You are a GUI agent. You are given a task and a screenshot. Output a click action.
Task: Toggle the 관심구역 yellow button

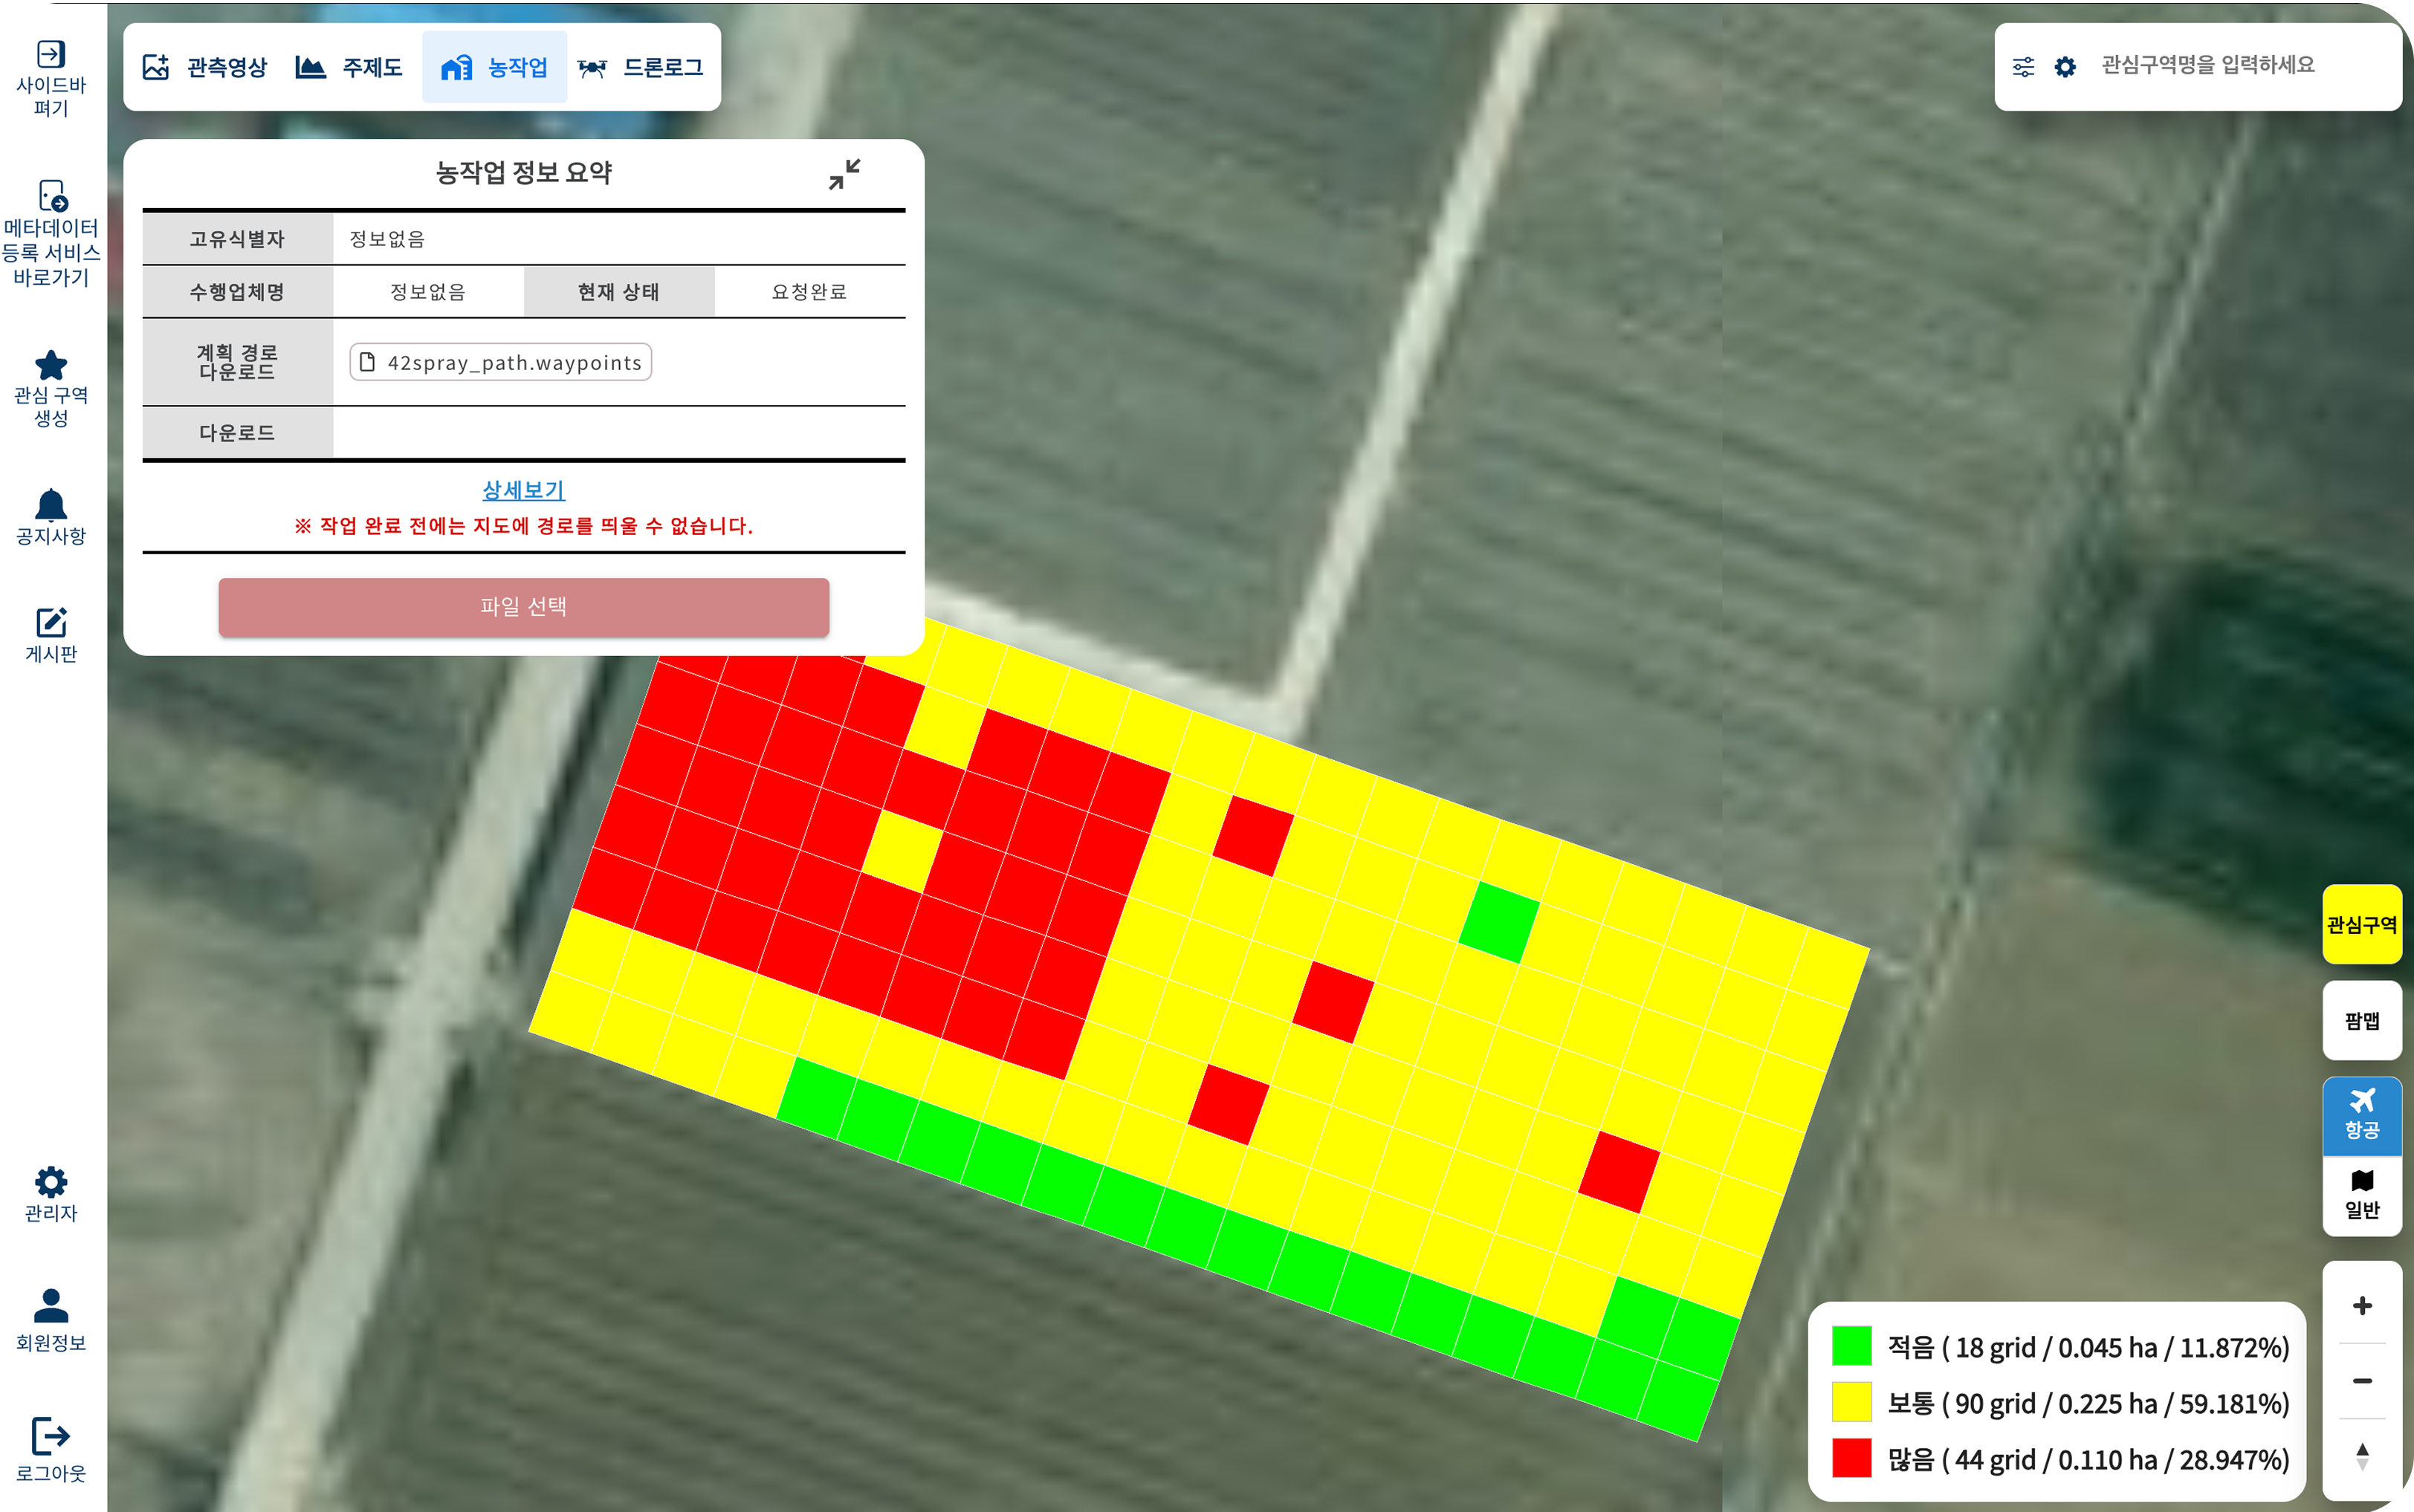[2361, 924]
